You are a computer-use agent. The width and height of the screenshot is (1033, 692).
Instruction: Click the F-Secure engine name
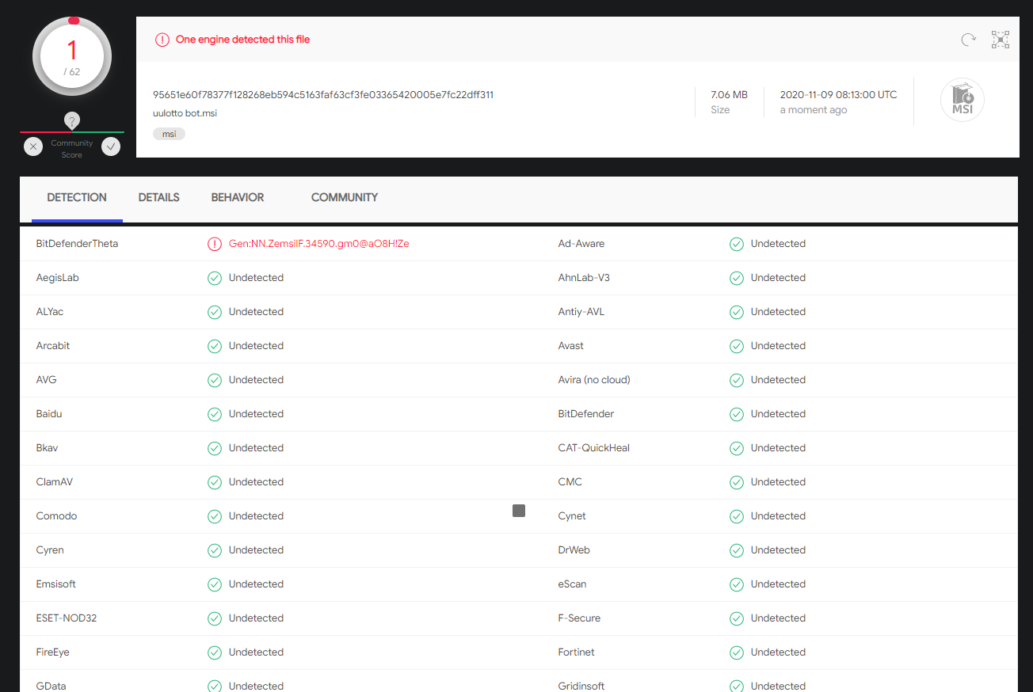click(579, 618)
